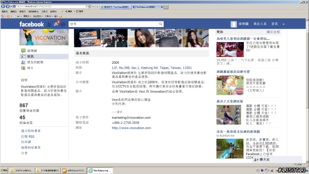Open the 檔案(F) File menu

click(x=5, y=12)
